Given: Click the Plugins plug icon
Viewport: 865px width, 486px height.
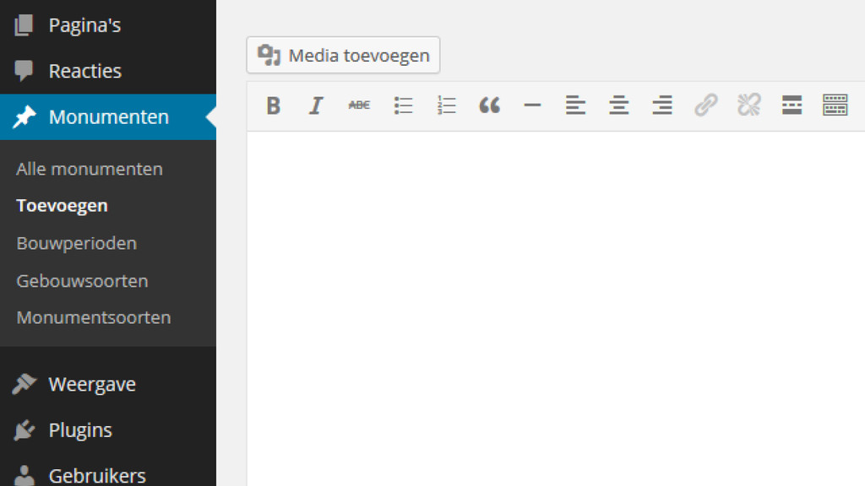Looking at the screenshot, I should 24,429.
